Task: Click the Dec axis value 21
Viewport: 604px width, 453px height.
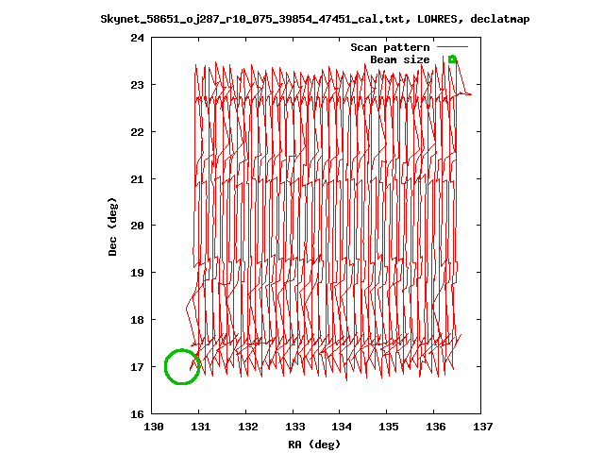Action: point(138,179)
